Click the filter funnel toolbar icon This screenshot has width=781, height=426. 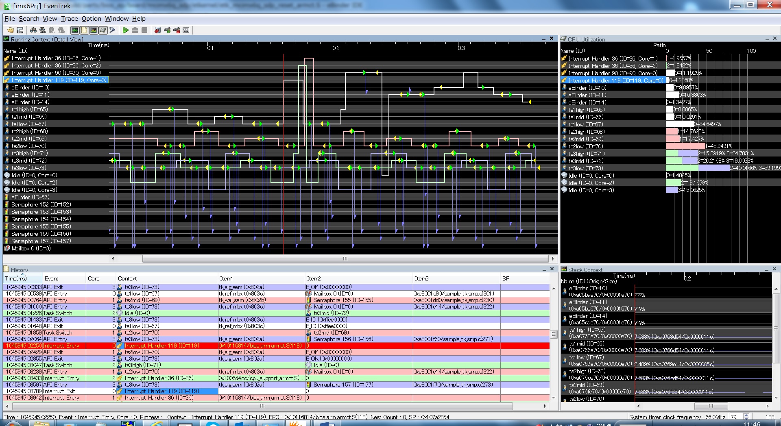(112, 30)
